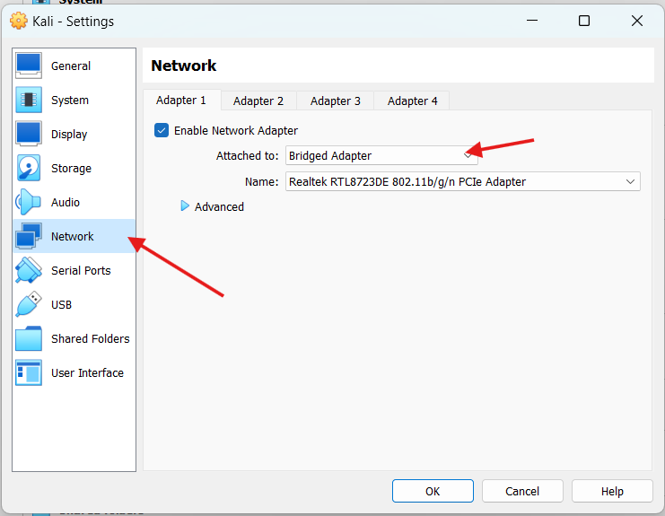
Task: Click the 'Name:' label text
Action: 262,182
